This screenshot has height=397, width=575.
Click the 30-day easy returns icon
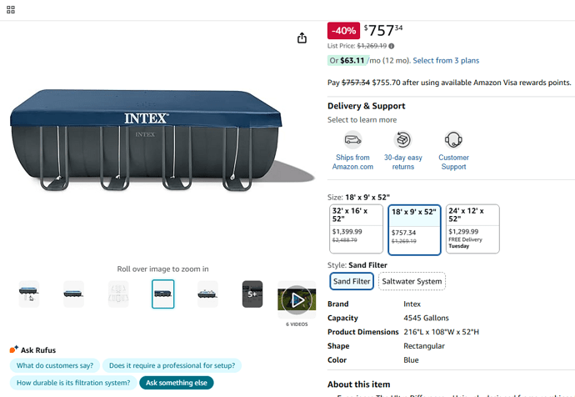(x=402, y=139)
